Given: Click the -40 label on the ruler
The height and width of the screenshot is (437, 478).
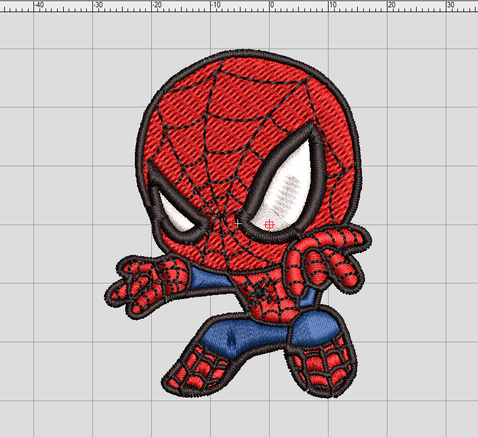Looking at the screenshot, I should (x=39, y=5).
